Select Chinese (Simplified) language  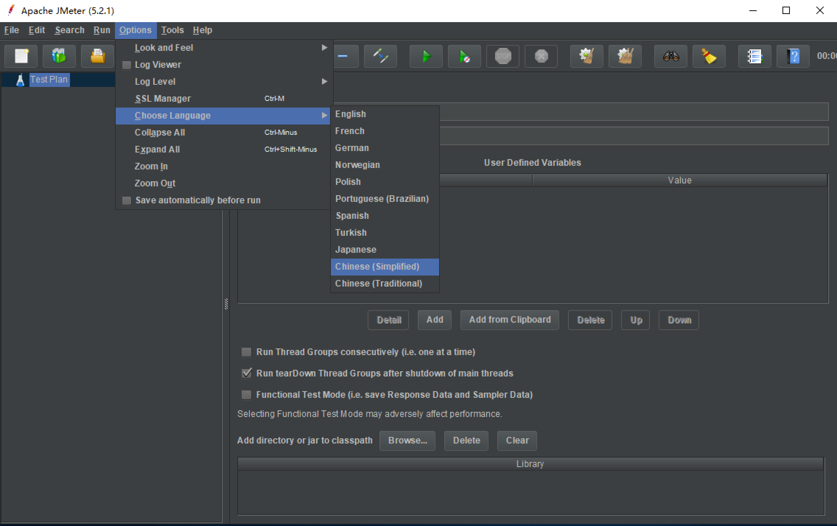pos(377,267)
